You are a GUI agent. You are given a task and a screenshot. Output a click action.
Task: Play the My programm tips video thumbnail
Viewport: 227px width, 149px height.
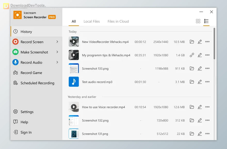pyautogui.click(x=74, y=55)
